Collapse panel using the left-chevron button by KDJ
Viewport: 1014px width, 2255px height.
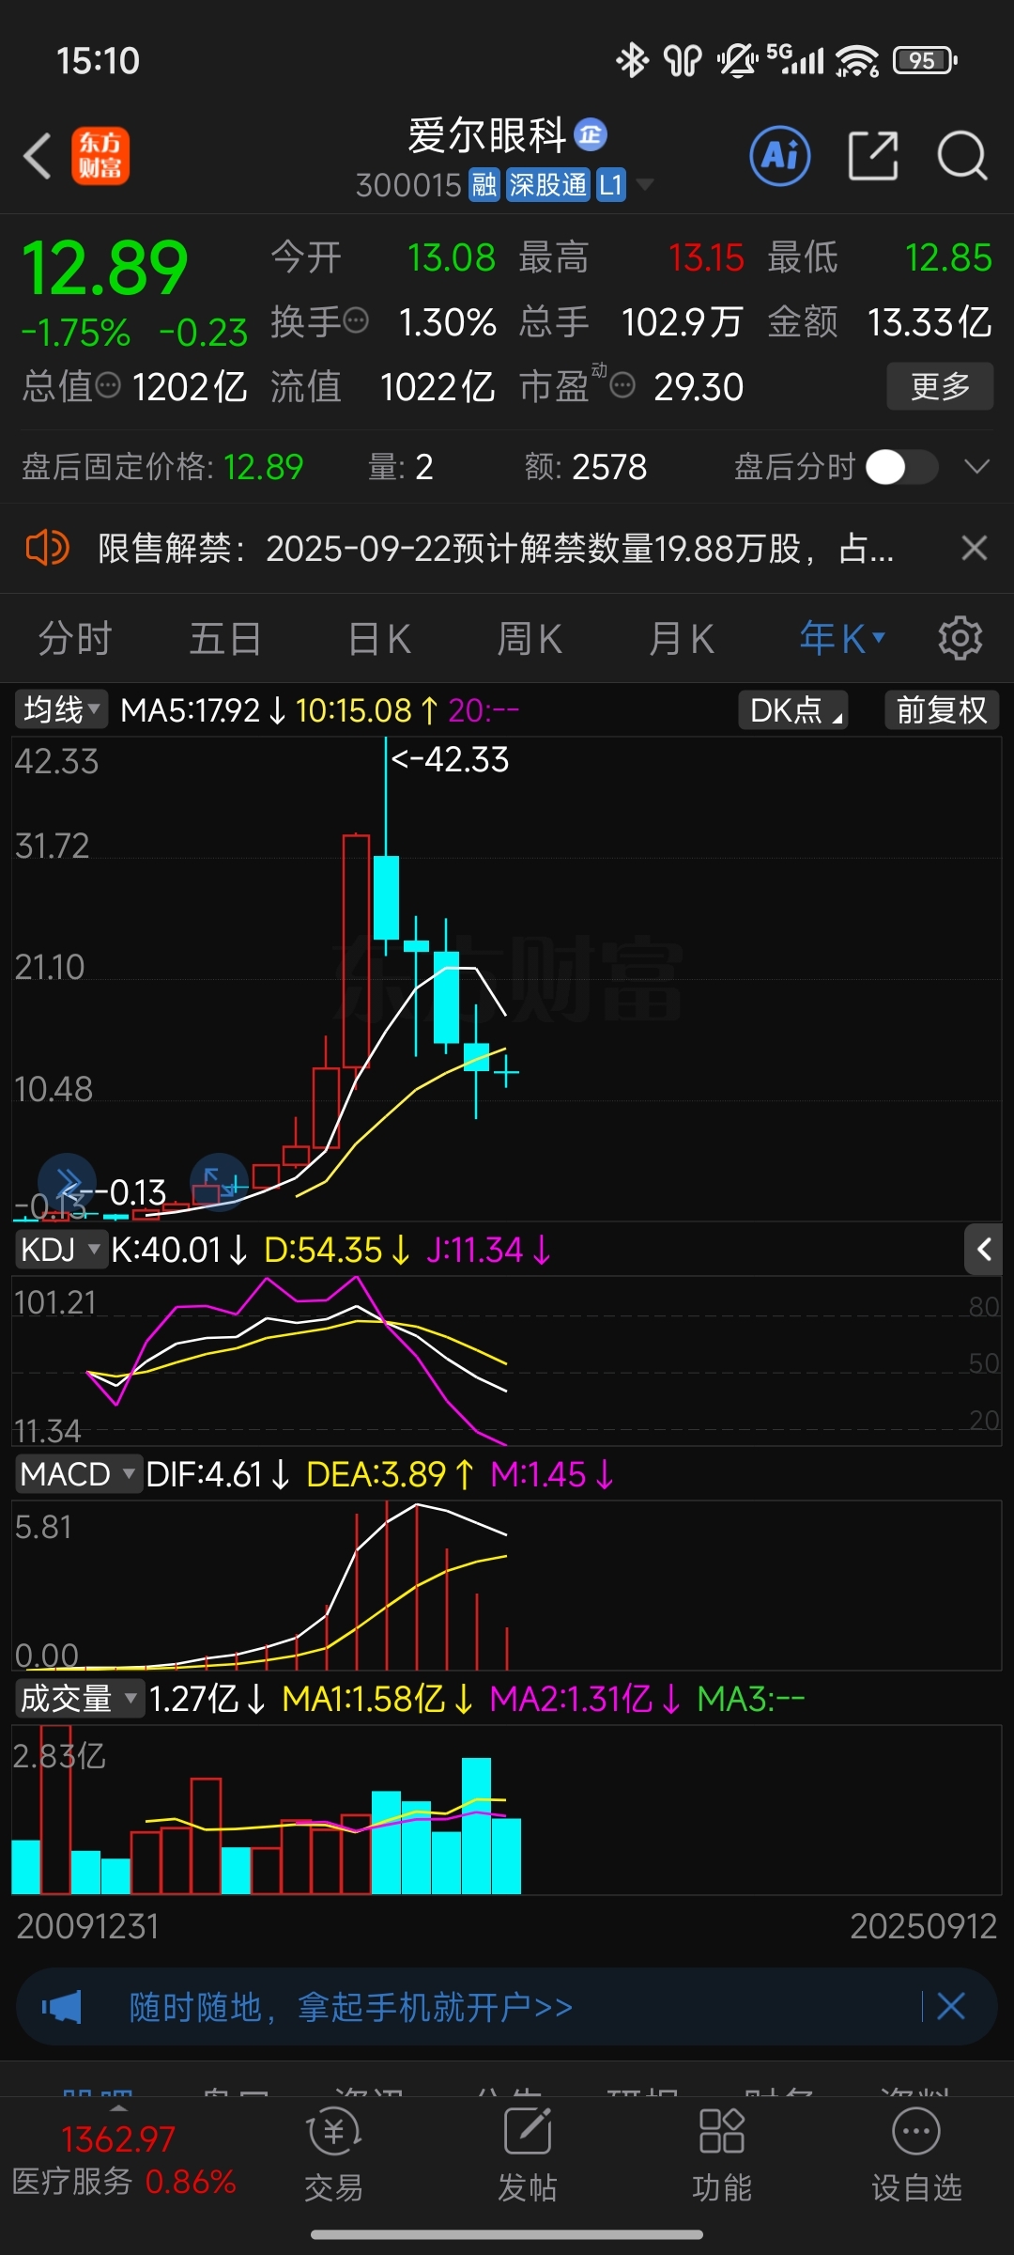click(x=983, y=1250)
